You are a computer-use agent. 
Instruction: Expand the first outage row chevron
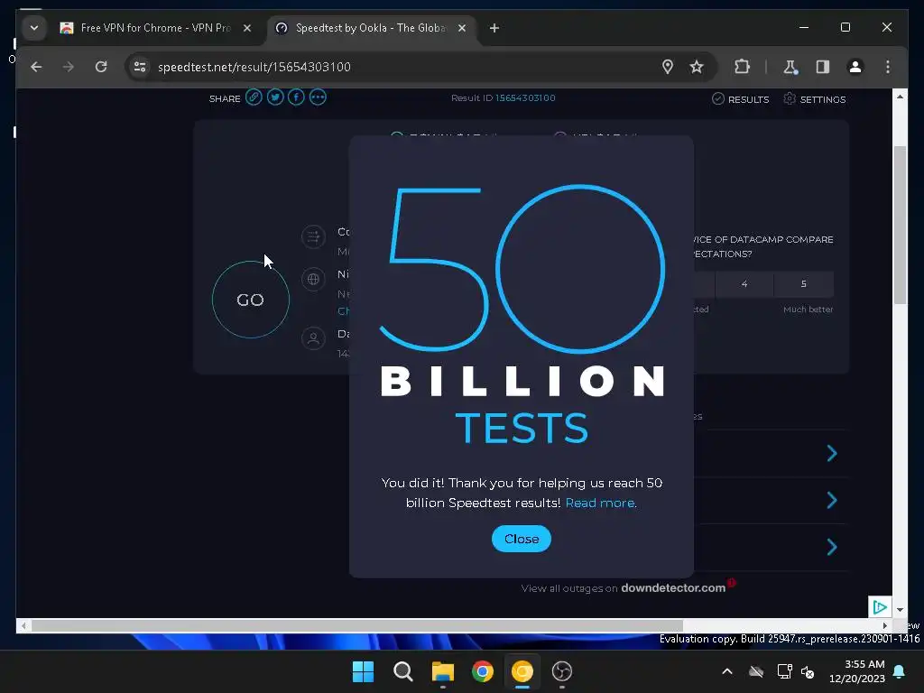(831, 453)
